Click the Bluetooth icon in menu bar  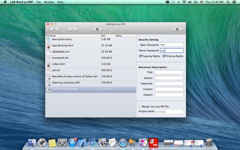[178, 2]
